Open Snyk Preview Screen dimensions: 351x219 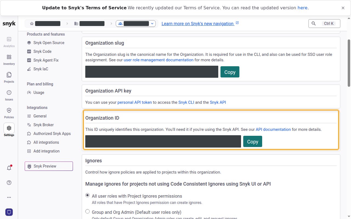(x=49, y=166)
